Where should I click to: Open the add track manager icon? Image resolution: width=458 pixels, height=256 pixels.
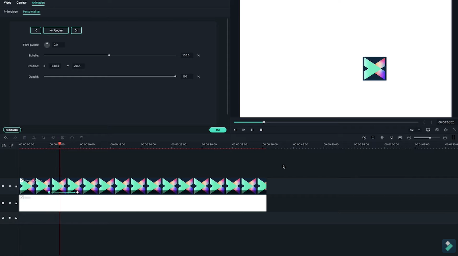[x=4, y=145]
